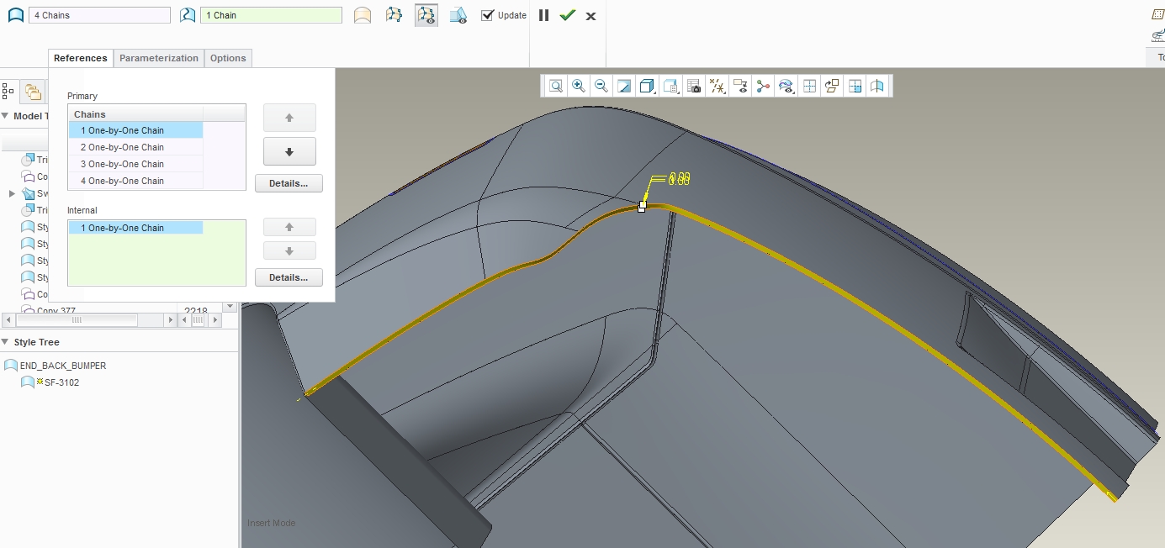Screen dimensions: 1165x548
Task: Open the style curve display eye icon
Action: [786, 86]
